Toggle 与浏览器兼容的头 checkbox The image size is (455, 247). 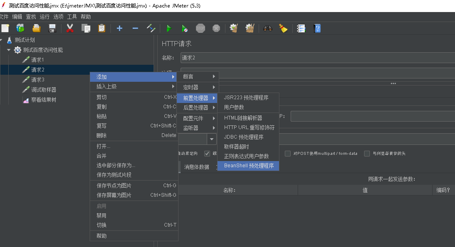click(367, 154)
